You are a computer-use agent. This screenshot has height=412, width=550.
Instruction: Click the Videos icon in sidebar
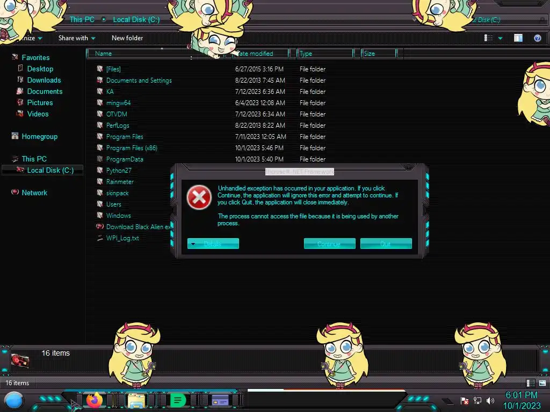(x=20, y=114)
